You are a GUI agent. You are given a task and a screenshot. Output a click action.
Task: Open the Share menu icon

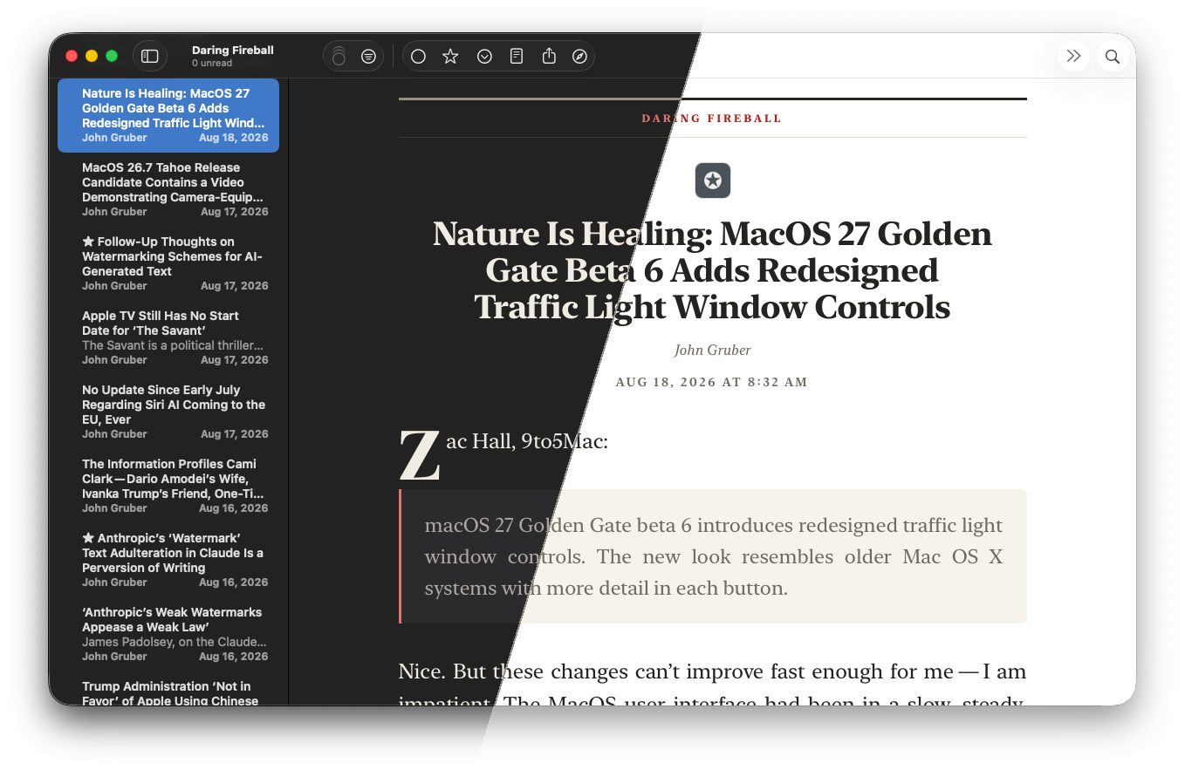(x=549, y=56)
